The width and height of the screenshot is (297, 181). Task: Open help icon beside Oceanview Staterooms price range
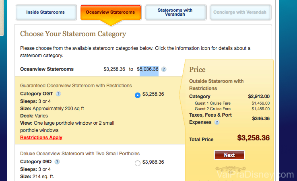tap(164, 69)
